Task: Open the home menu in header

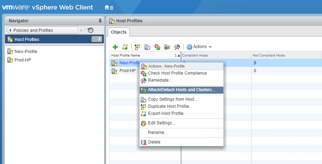Action: (109, 7)
